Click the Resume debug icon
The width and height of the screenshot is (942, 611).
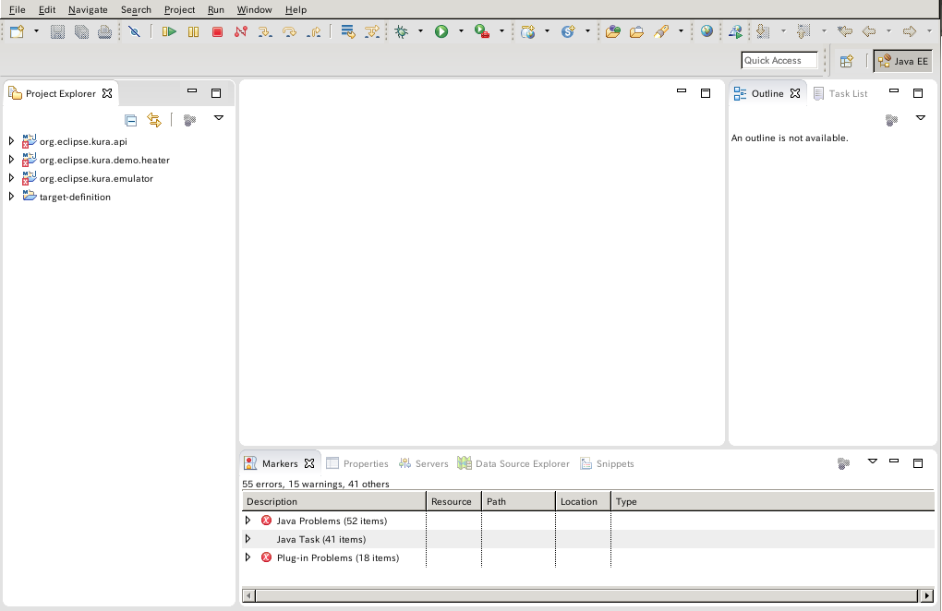[x=169, y=31]
